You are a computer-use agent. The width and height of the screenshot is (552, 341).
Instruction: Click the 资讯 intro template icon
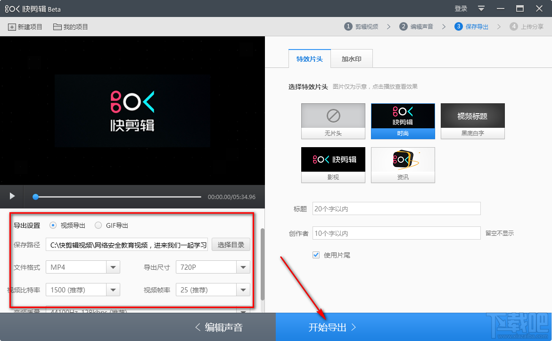click(403, 161)
